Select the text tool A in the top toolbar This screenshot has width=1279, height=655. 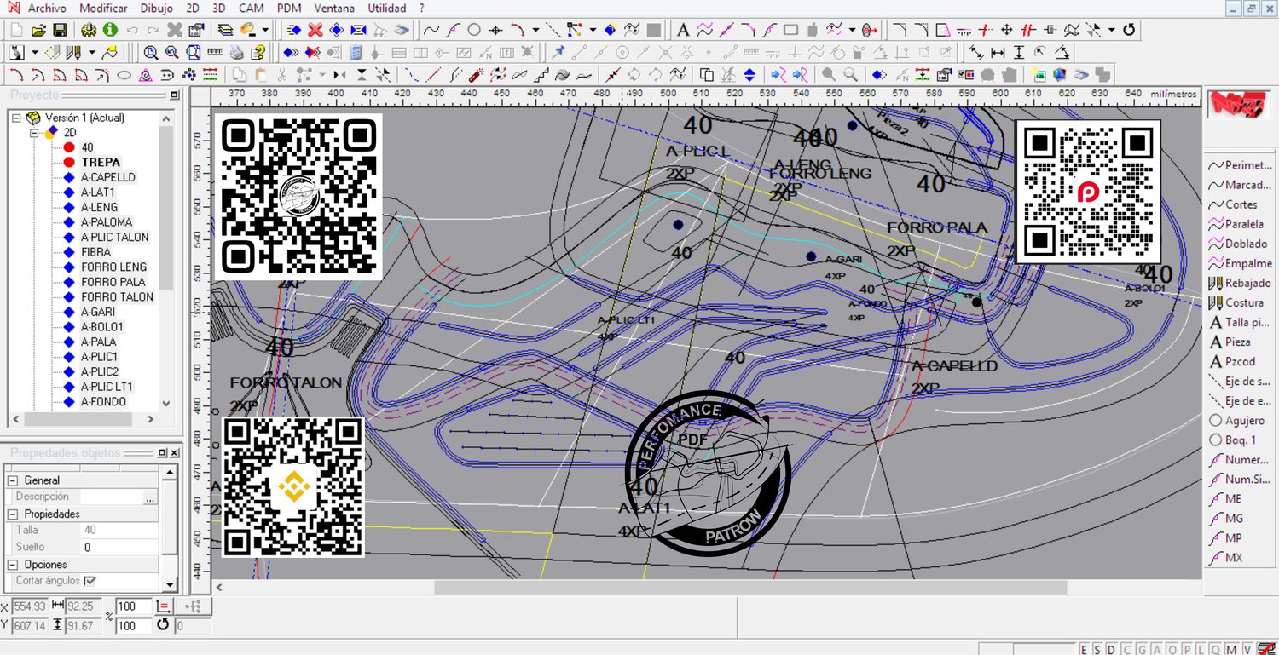(683, 30)
